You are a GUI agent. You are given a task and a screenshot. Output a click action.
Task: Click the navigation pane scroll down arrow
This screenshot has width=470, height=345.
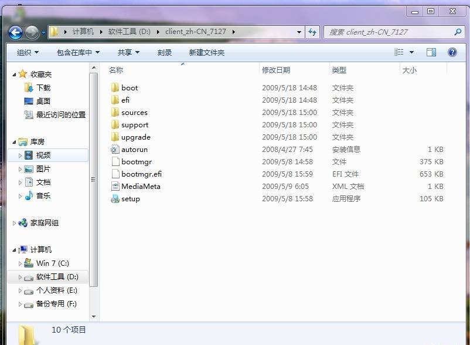tap(94, 316)
